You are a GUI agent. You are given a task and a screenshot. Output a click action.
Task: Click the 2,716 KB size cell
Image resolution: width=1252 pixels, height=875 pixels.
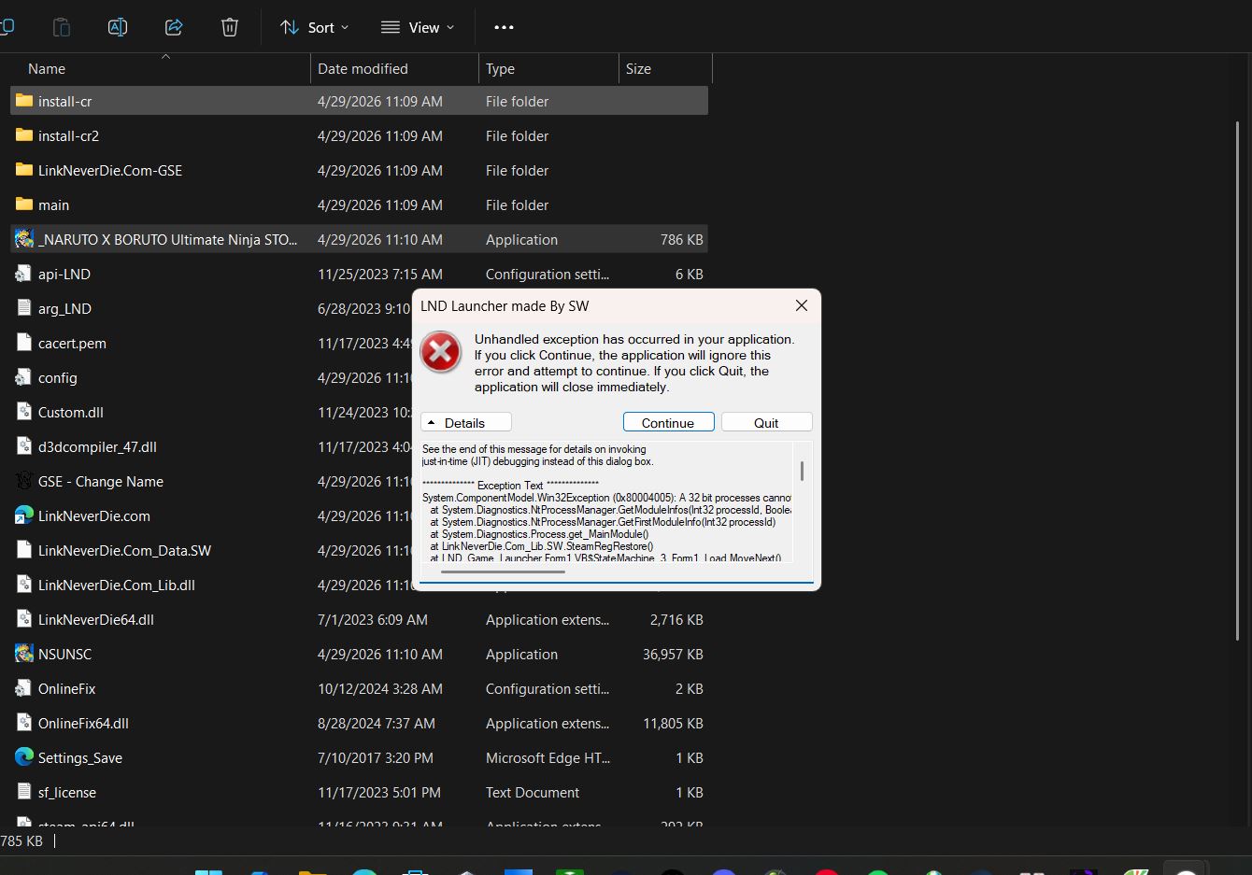pyautogui.click(x=676, y=619)
